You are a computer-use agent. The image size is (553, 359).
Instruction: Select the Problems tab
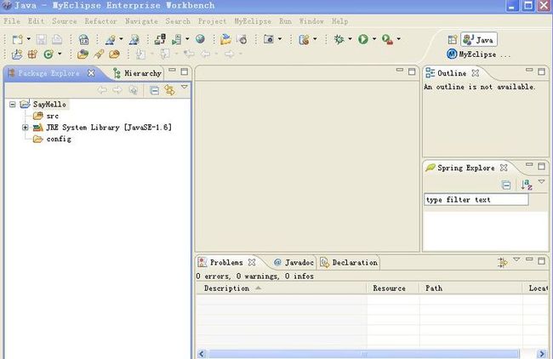(226, 262)
